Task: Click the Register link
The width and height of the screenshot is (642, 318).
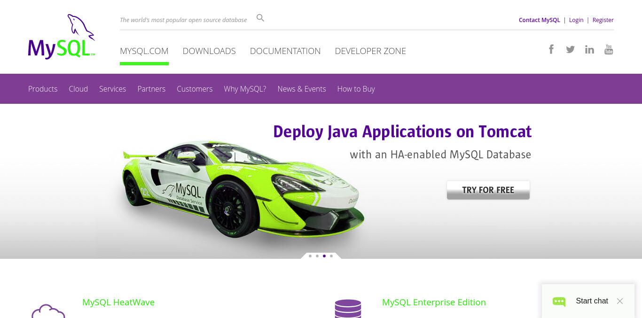Action: pos(603,20)
